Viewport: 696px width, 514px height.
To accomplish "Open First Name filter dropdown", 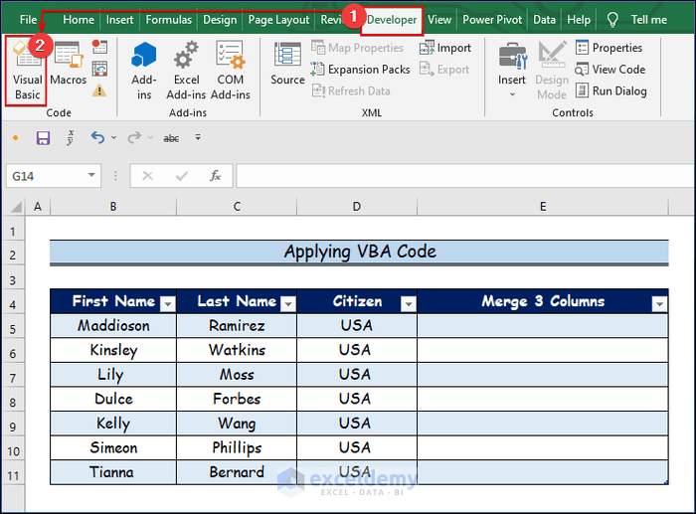I will 168,304.
